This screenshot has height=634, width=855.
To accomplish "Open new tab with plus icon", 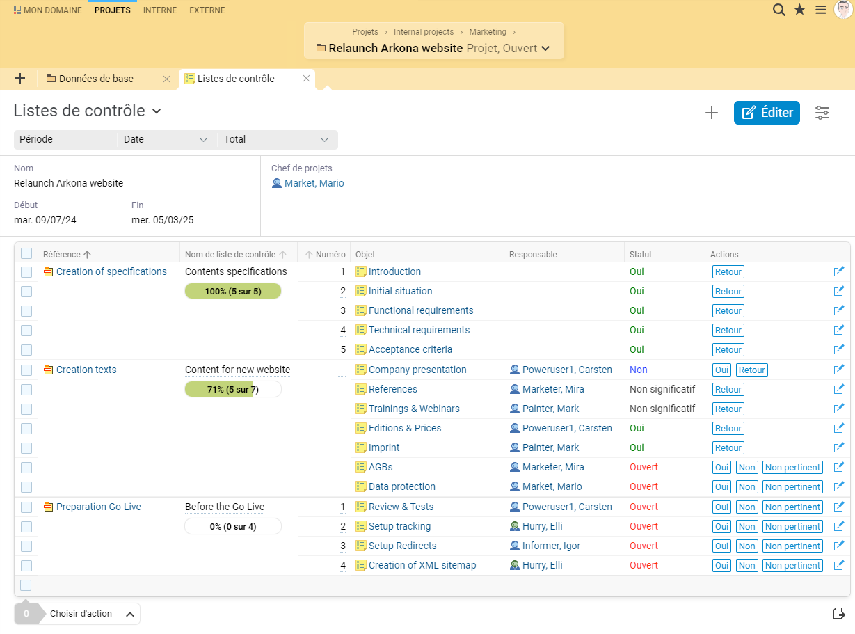I will [x=19, y=79].
